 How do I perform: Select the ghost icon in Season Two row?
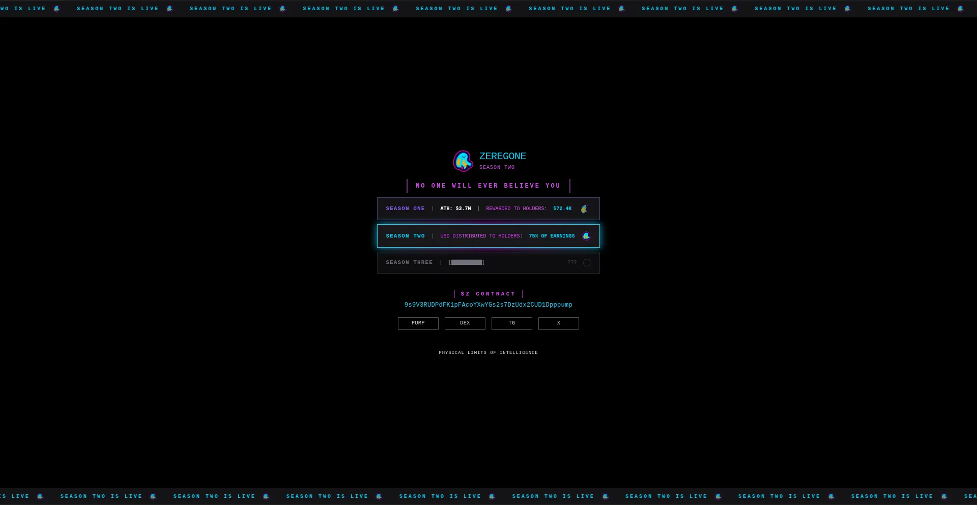(586, 236)
